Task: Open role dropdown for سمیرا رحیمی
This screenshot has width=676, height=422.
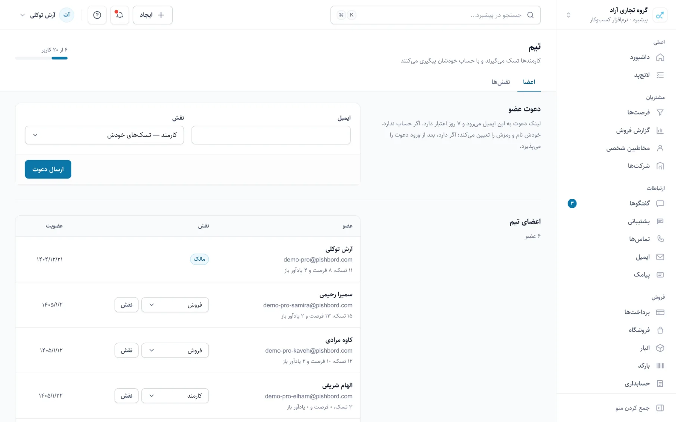Action: coord(175,305)
